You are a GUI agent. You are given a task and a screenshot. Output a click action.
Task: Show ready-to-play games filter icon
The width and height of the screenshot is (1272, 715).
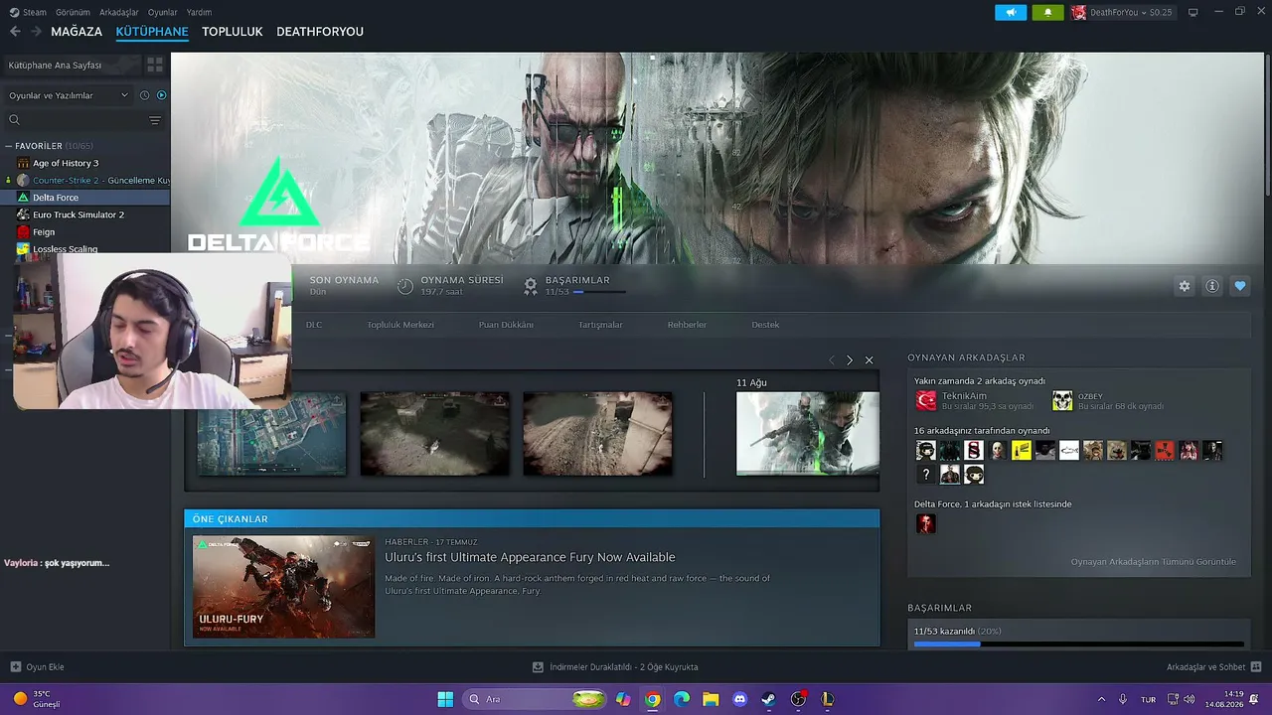pyautogui.click(x=162, y=95)
